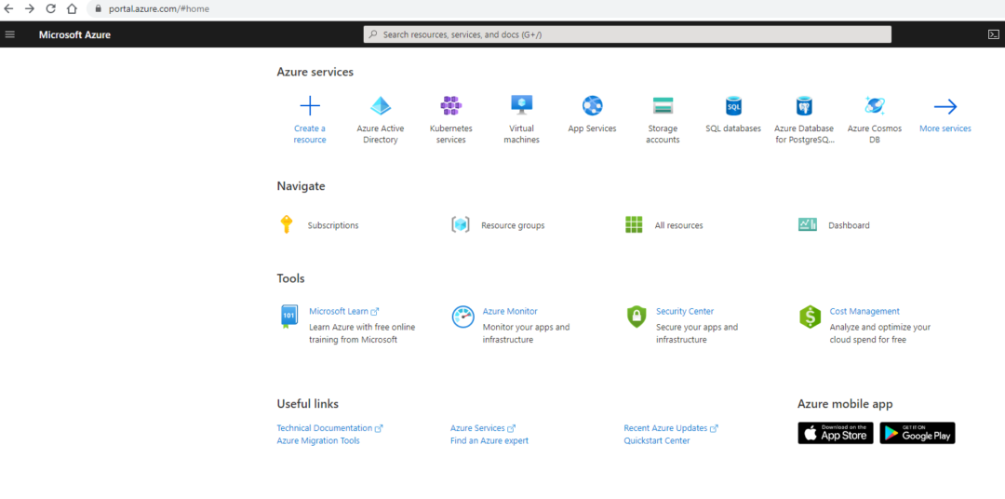
Task: Show More services arrow
Action: click(945, 107)
